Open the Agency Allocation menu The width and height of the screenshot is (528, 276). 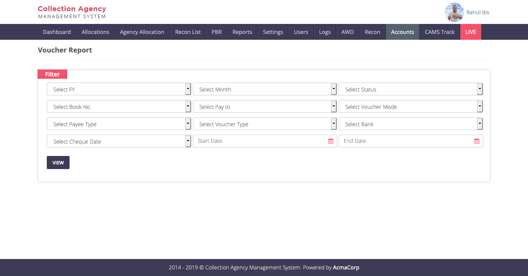142,32
